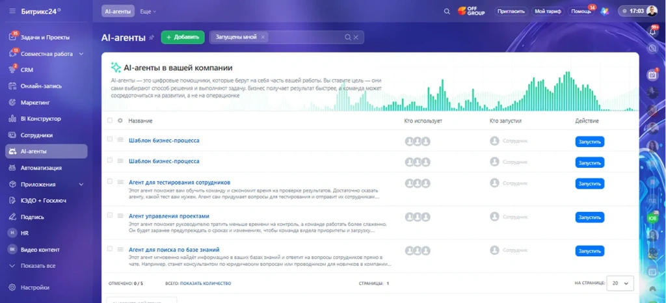Select AI-агенты item in left sidebar
666x303 pixels.
[x=46, y=151]
